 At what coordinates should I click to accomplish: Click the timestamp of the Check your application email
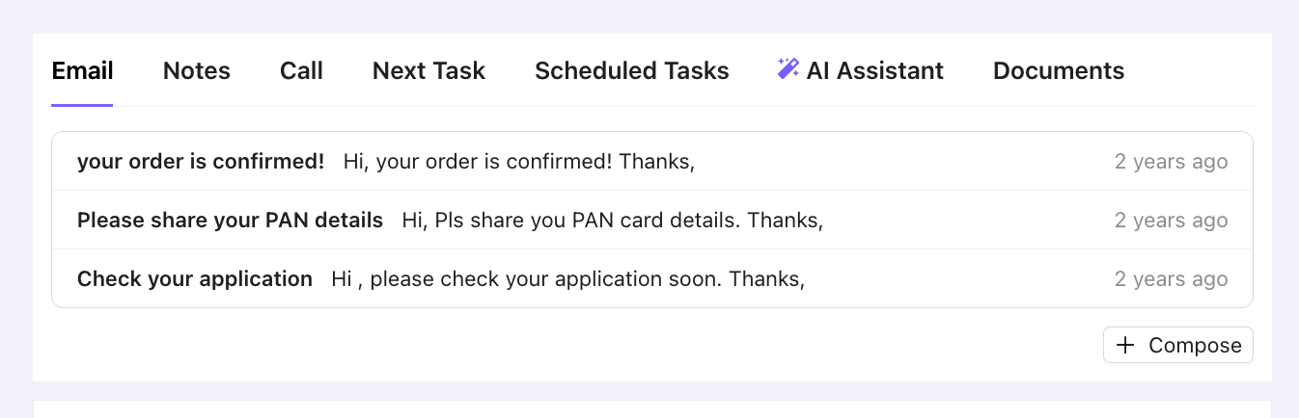point(1171,279)
